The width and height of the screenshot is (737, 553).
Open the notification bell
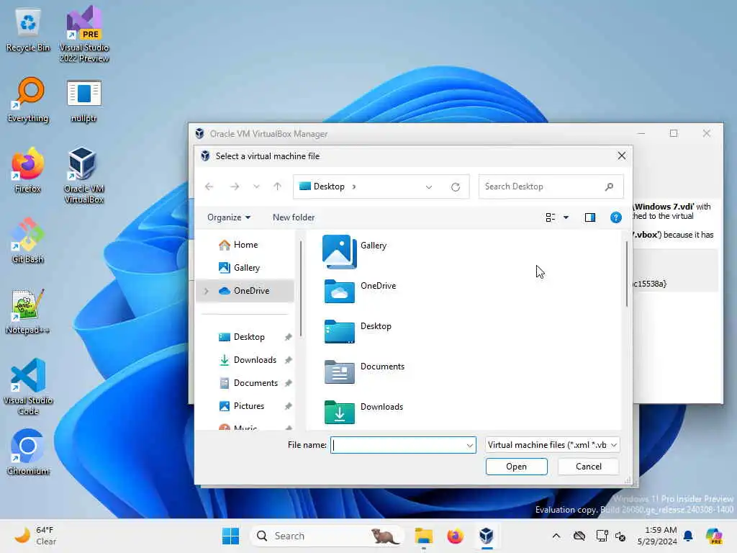[x=688, y=536]
